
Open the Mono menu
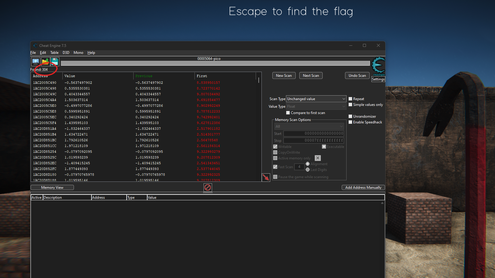(x=78, y=53)
